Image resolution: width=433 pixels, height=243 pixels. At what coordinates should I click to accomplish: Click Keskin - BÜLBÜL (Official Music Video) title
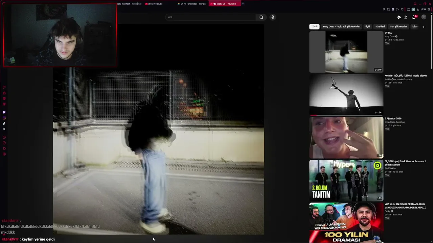406,76
